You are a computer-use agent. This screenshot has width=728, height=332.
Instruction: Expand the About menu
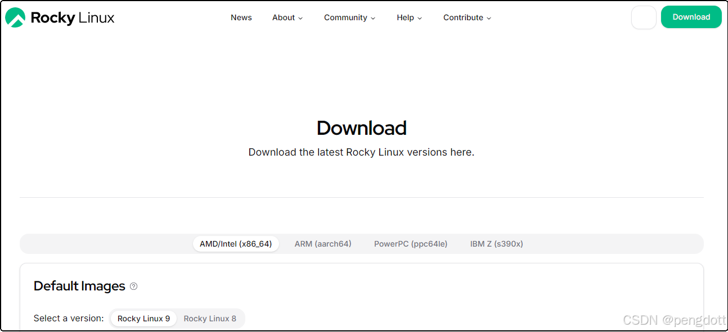pyautogui.click(x=287, y=17)
